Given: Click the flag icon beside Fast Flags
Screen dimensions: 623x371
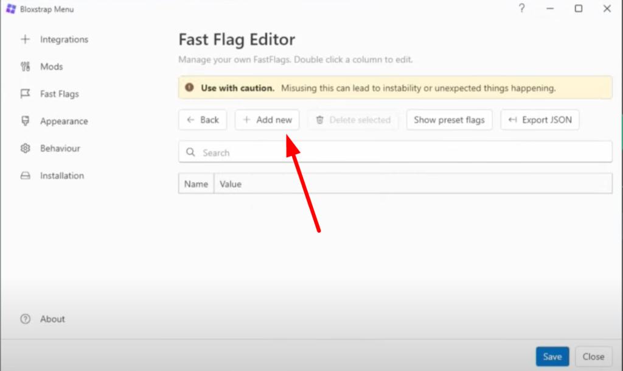Looking at the screenshot, I should (x=25, y=93).
